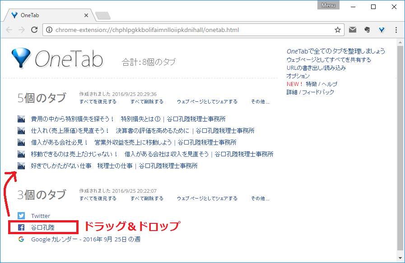Screen dimensions: 405x263
Task: Click the Evernote extension icon
Action: pos(367,30)
